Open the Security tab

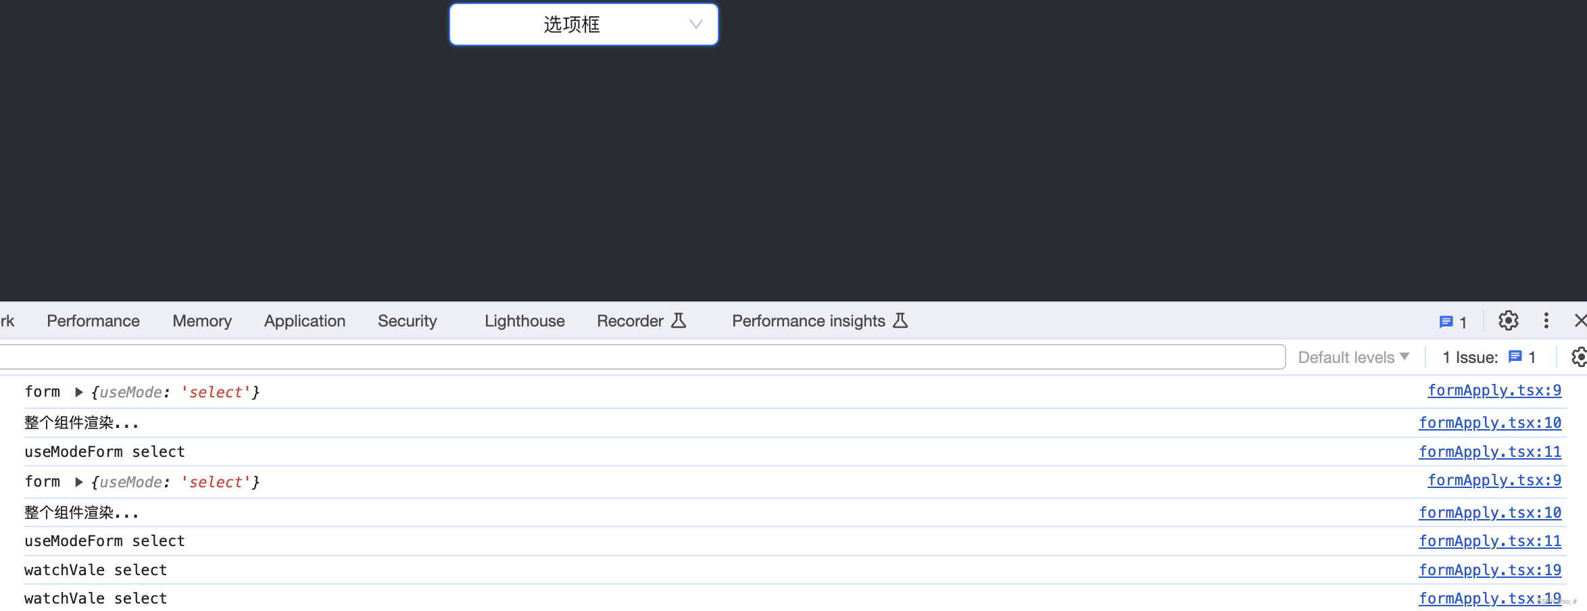tap(408, 321)
